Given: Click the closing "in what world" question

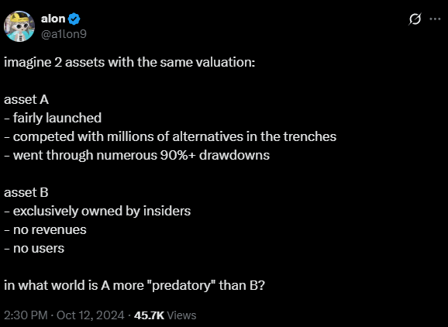Looking at the screenshot, I should [135, 285].
